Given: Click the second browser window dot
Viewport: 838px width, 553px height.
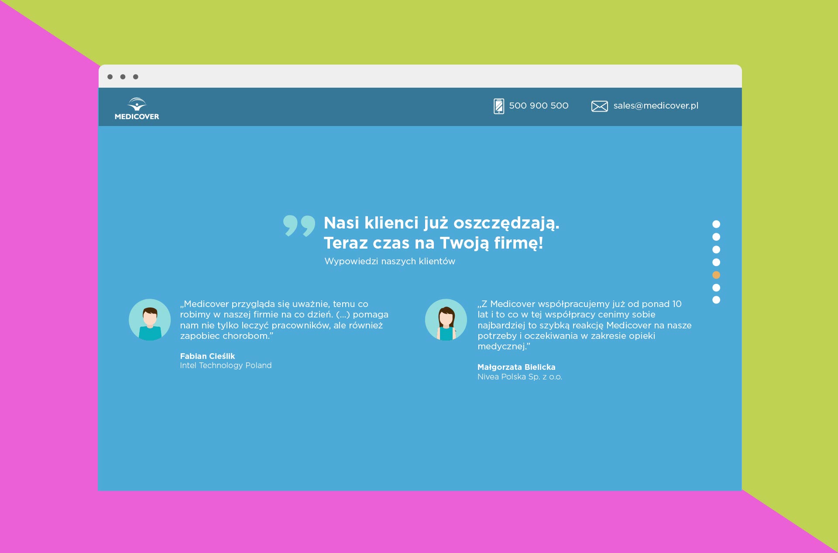Looking at the screenshot, I should click(x=123, y=77).
